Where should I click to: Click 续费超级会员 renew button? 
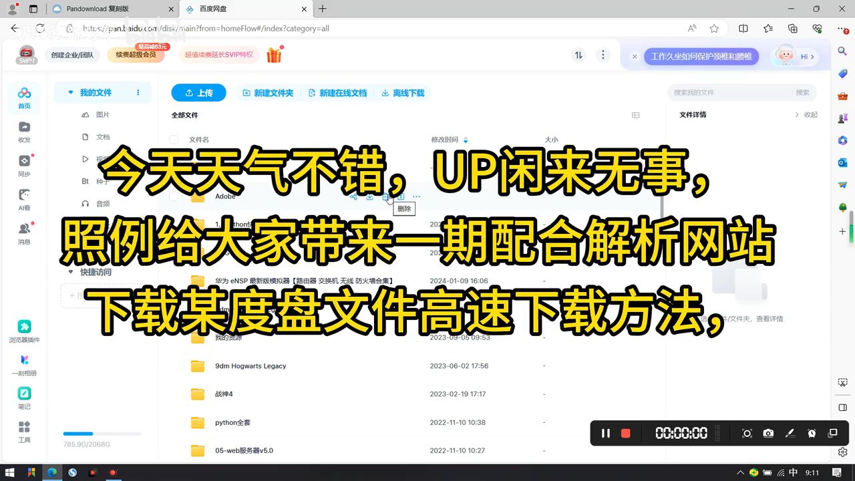136,54
